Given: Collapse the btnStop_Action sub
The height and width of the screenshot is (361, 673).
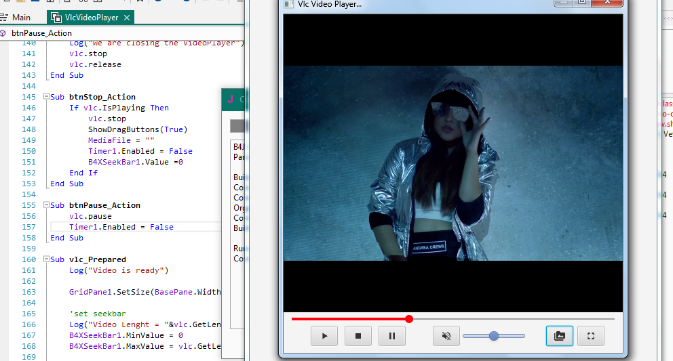Looking at the screenshot, I should pyautogui.click(x=46, y=96).
